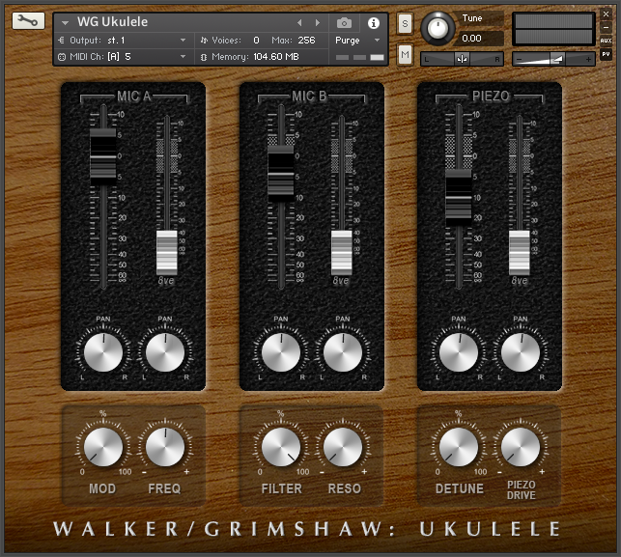
Task: Click the FILTER knob
Action: click(281, 447)
